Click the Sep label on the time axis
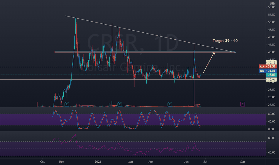 click(x=242, y=162)
